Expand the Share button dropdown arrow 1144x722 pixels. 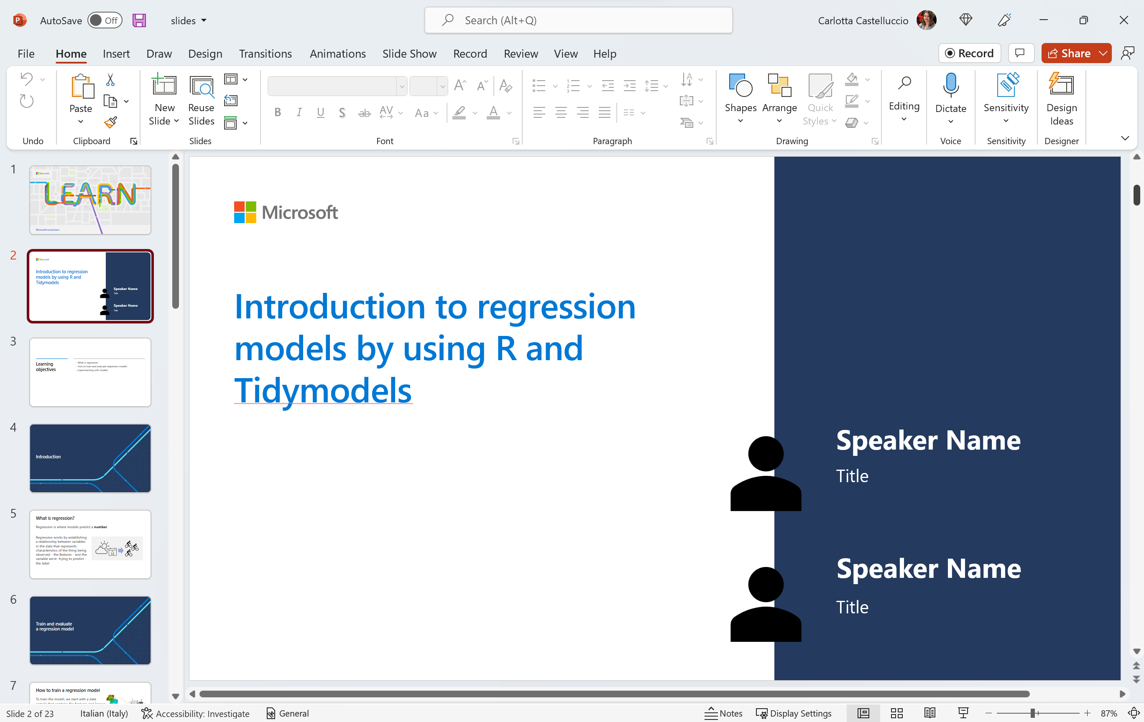[1103, 53]
